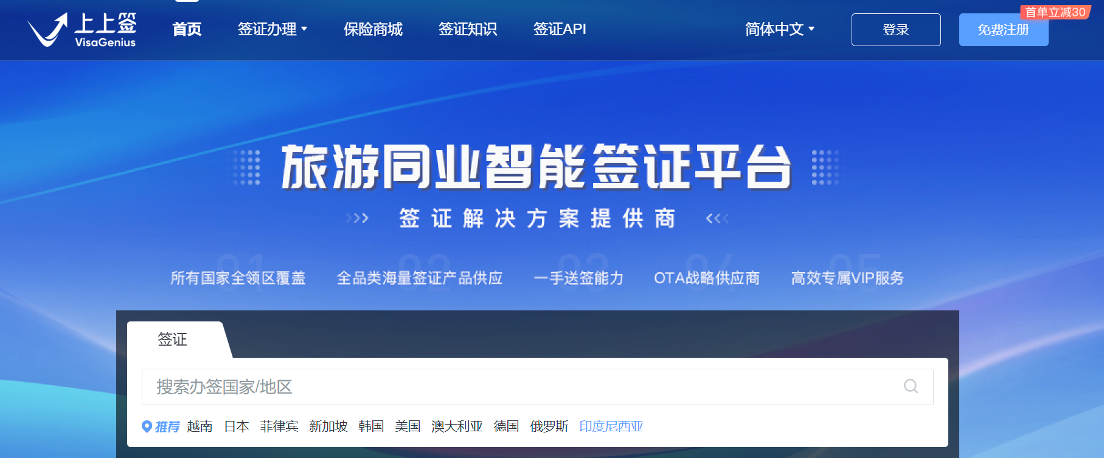Click the 一手送签能力 feature text
The height and width of the screenshot is (458, 1104).
578,278
